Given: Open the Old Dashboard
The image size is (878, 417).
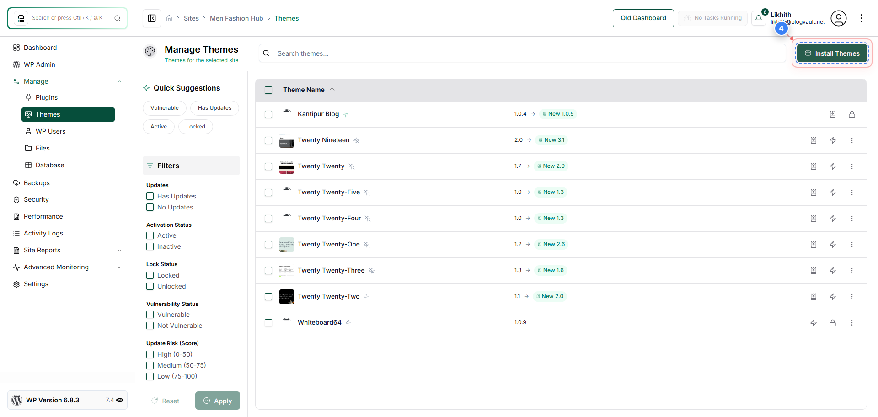Looking at the screenshot, I should 643,18.
